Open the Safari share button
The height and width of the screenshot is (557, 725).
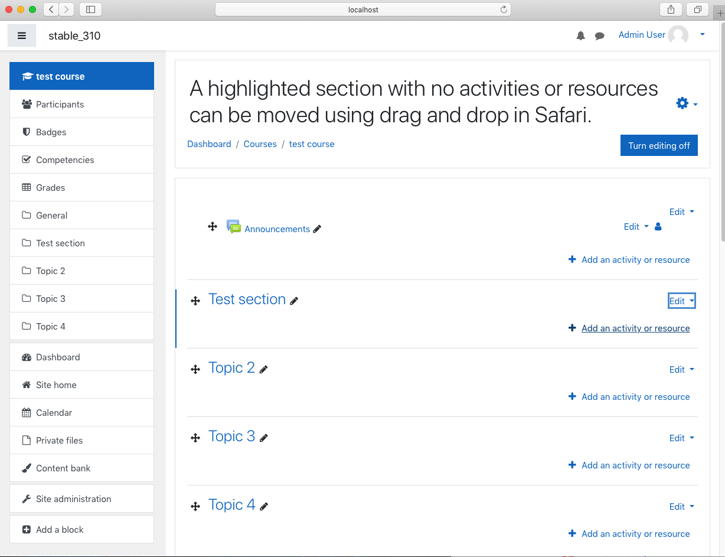coord(671,9)
